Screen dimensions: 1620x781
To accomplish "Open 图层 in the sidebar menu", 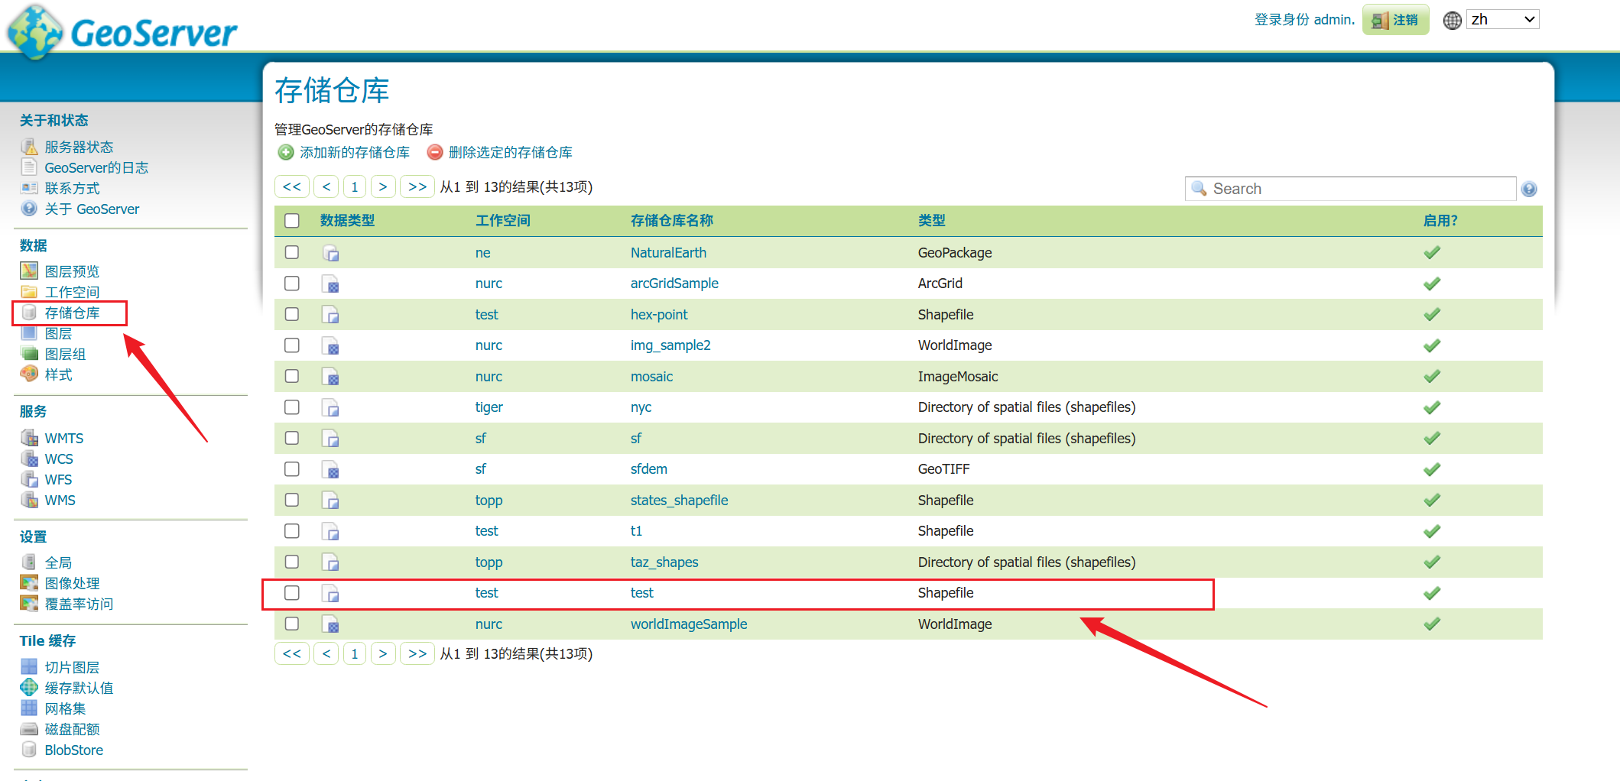I will tap(58, 333).
